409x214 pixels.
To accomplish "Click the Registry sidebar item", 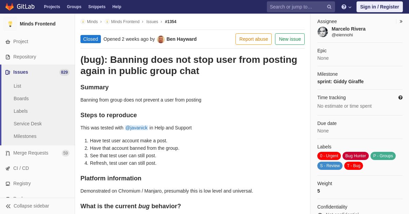I will tap(37, 183).
